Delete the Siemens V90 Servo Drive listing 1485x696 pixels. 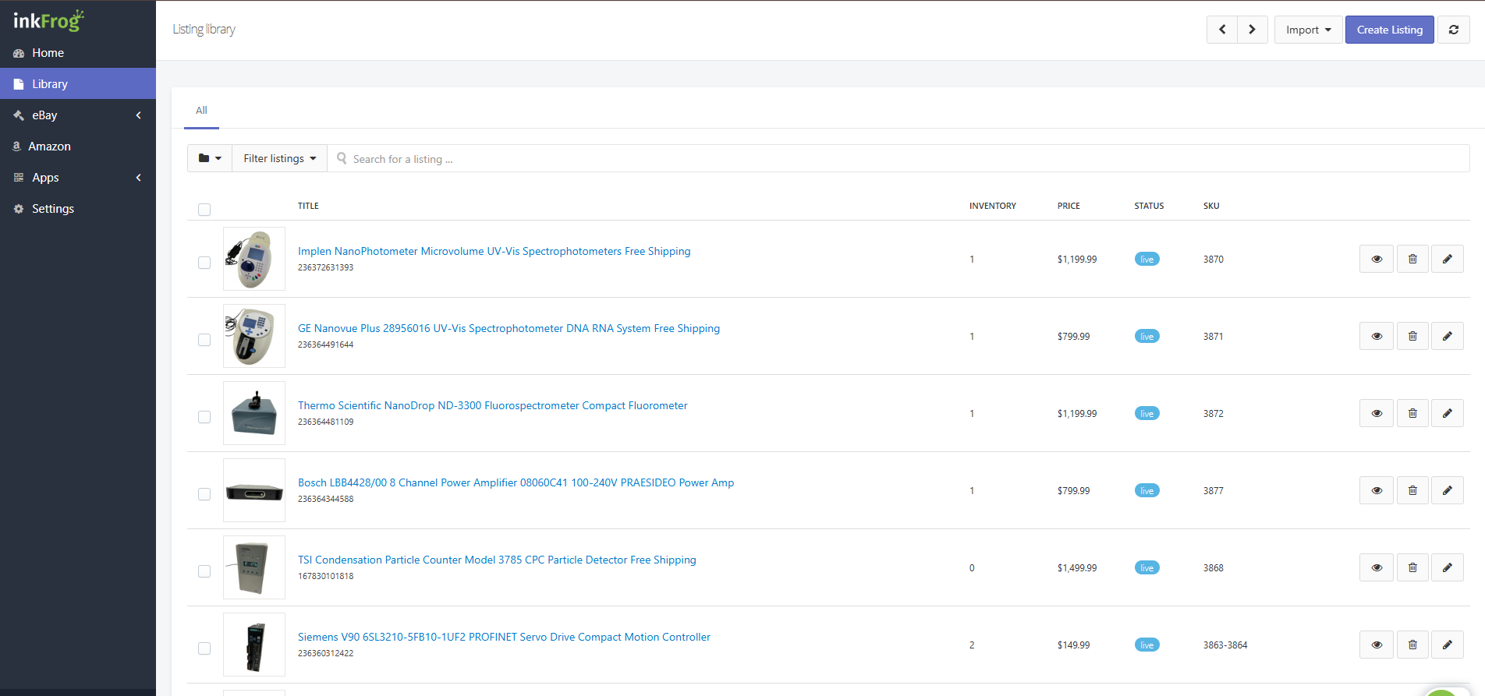[x=1412, y=645]
